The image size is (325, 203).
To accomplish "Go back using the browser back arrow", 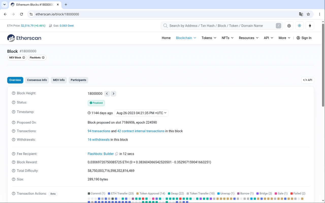I will pos(5,14).
